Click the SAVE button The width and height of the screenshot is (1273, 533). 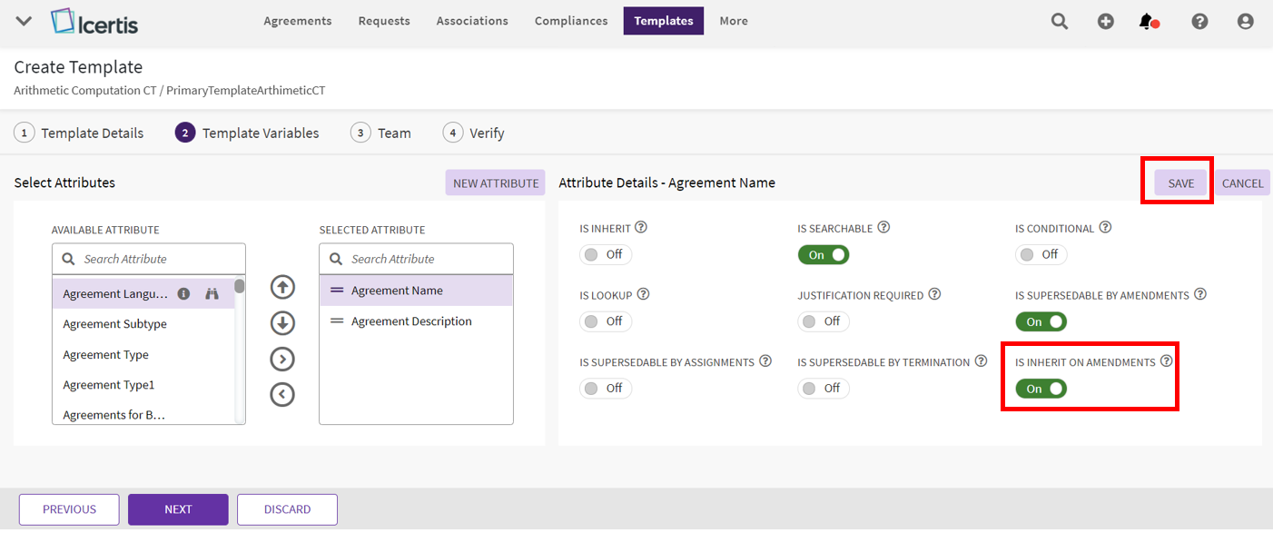click(1180, 183)
